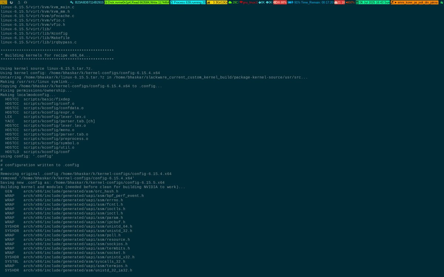444x277 pixels.
Task: Click the calendar date 06 Jul 2025 block
Action: click(x=373, y=2)
